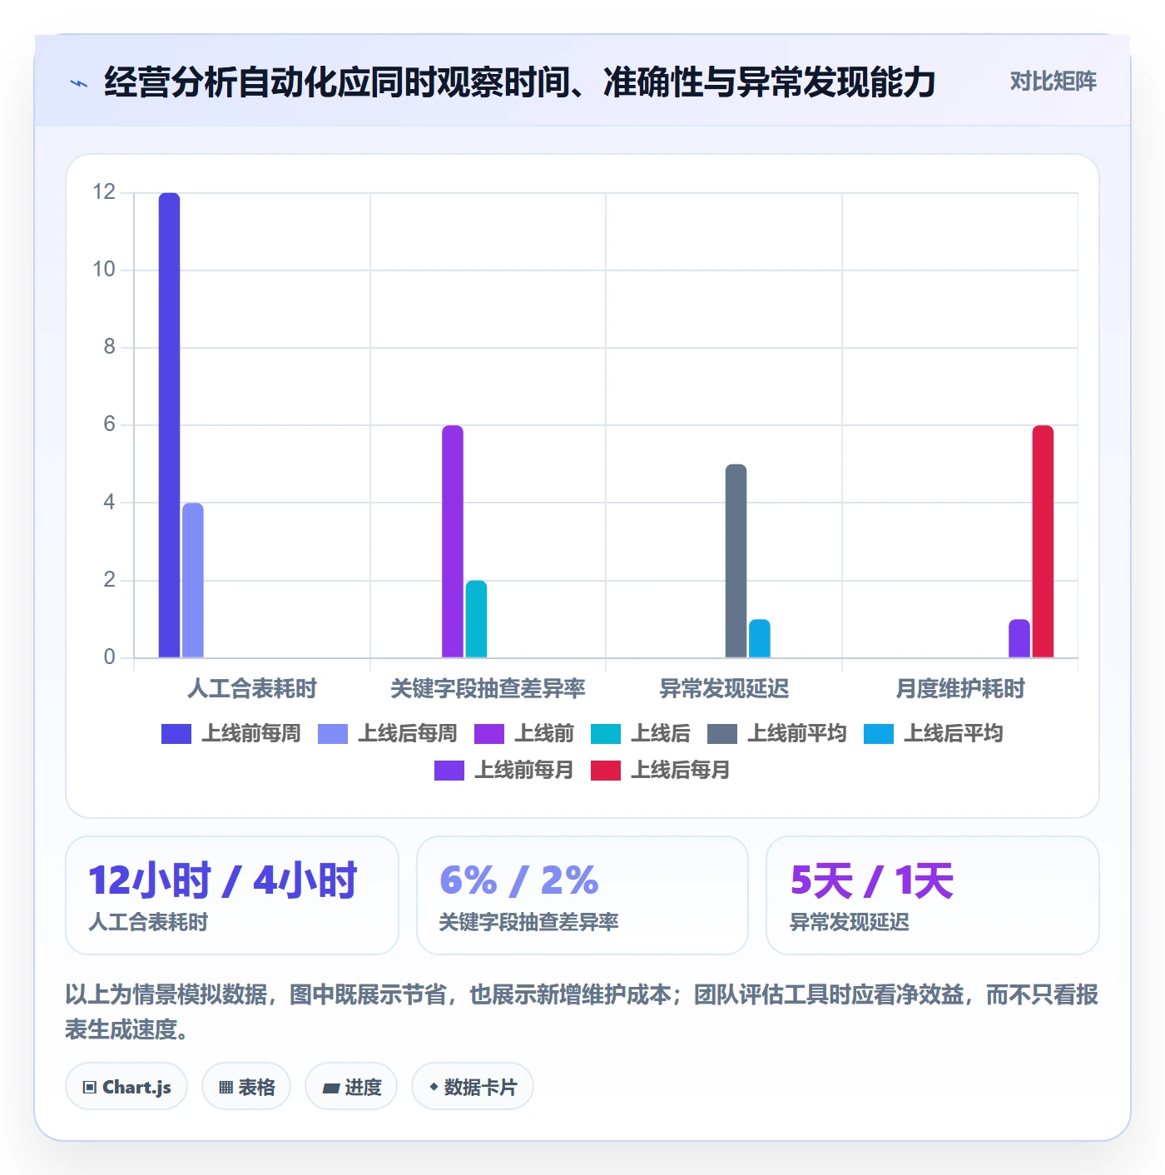This screenshot has height=1175, width=1165.
Task: Click the 异常发现延迟 axis label
Action: click(724, 689)
